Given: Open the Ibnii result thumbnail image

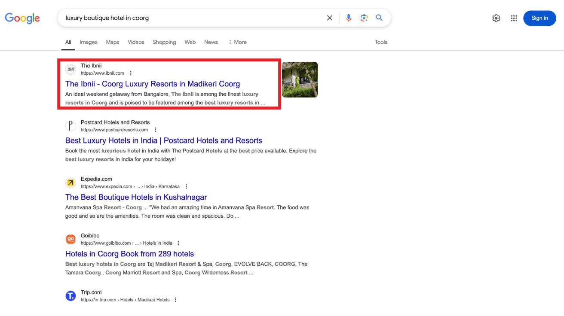Looking at the screenshot, I should coord(300,80).
